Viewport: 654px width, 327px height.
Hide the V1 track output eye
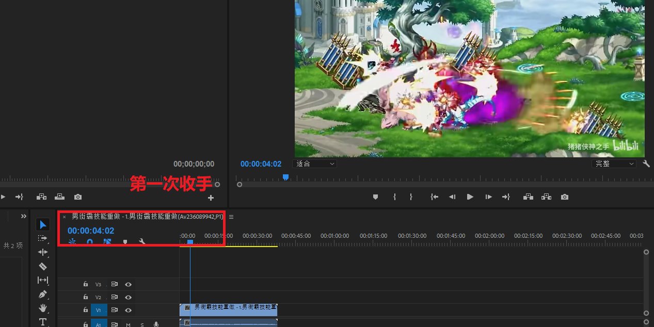[x=129, y=310]
